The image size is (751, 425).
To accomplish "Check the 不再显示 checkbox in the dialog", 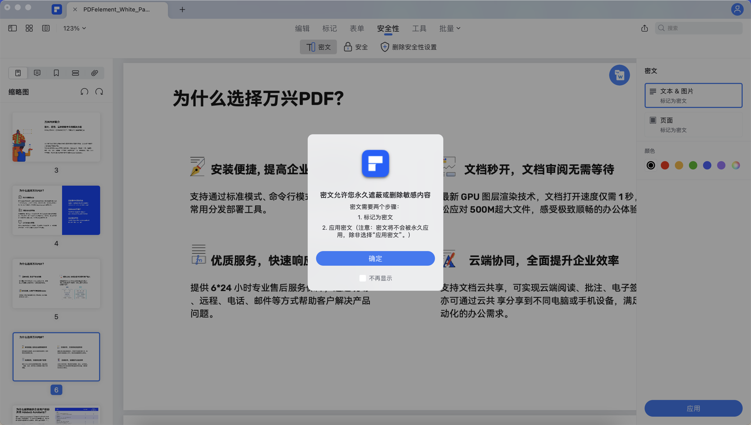I will pyautogui.click(x=363, y=278).
